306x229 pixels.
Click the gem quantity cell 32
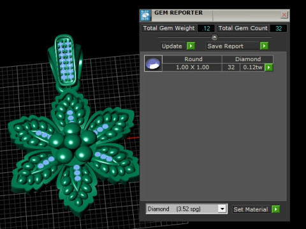pos(231,67)
